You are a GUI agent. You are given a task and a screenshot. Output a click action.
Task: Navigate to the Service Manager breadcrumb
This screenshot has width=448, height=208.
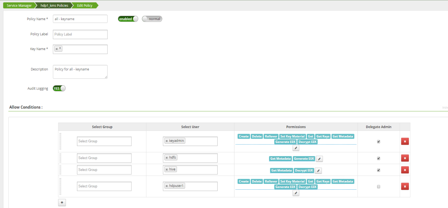(x=19, y=5)
